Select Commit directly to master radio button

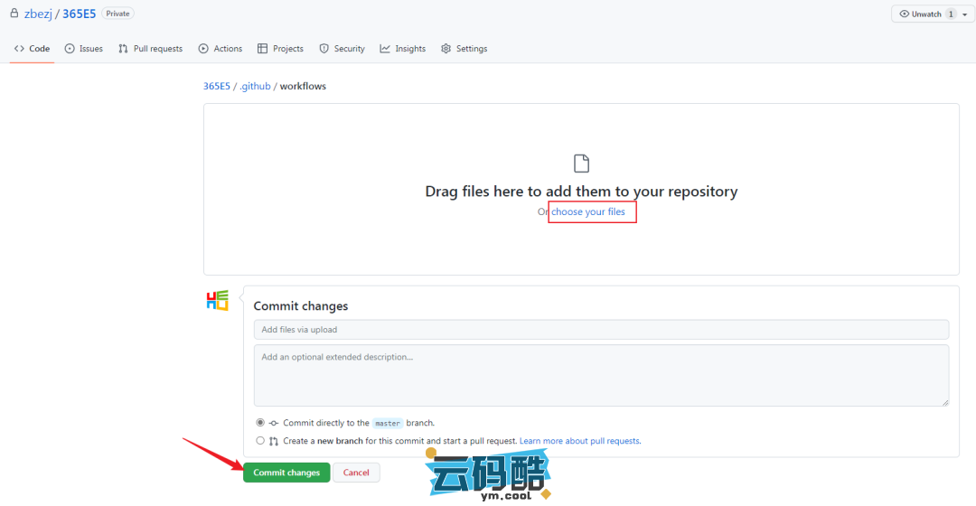click(260, 423)
